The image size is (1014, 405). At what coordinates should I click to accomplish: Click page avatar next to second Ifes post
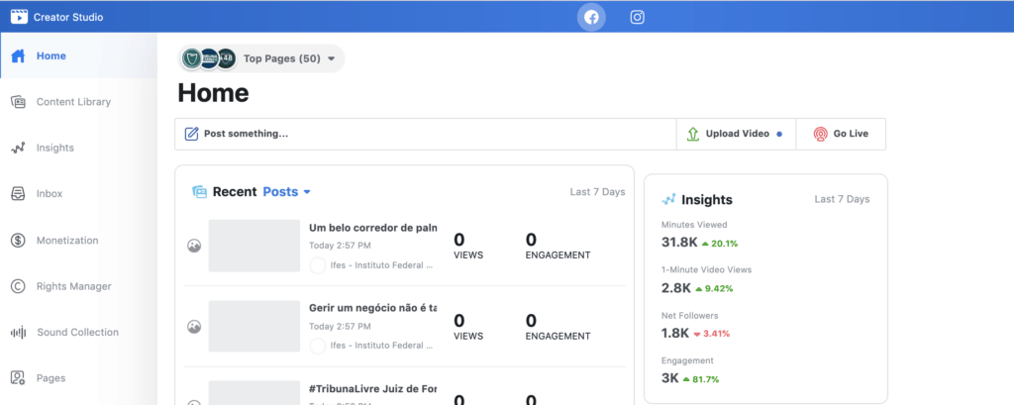pos(318,346)
